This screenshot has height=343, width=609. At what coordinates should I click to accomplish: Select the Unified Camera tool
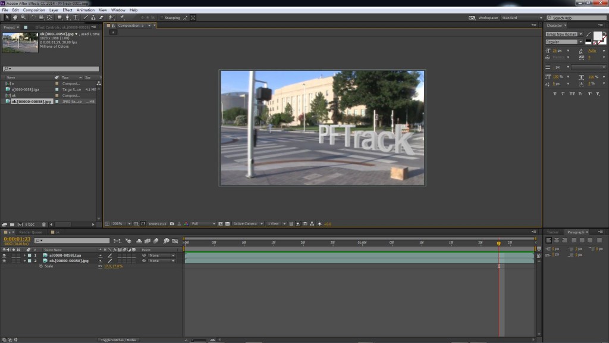click(x=41, y=17)
